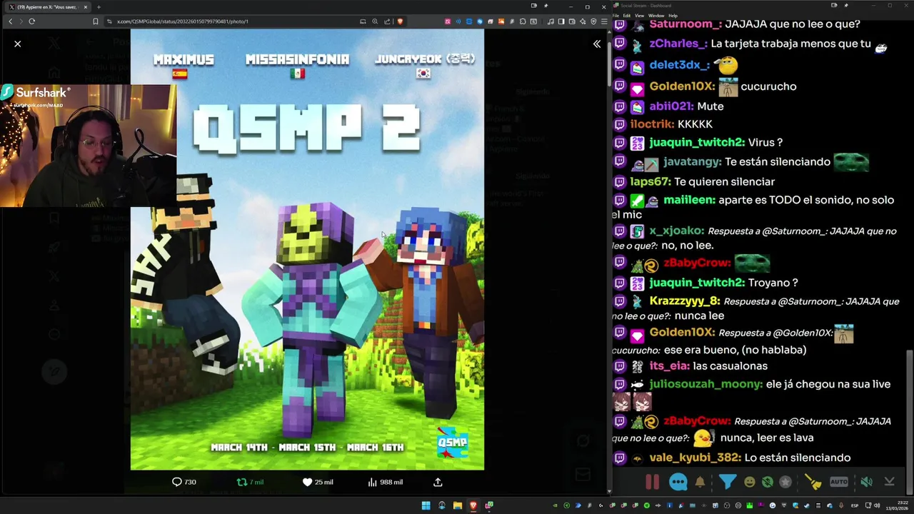The height and width of the screenshot is (514, 914).
Task: Bookmark this page in the browser
Action: [96, 21]
